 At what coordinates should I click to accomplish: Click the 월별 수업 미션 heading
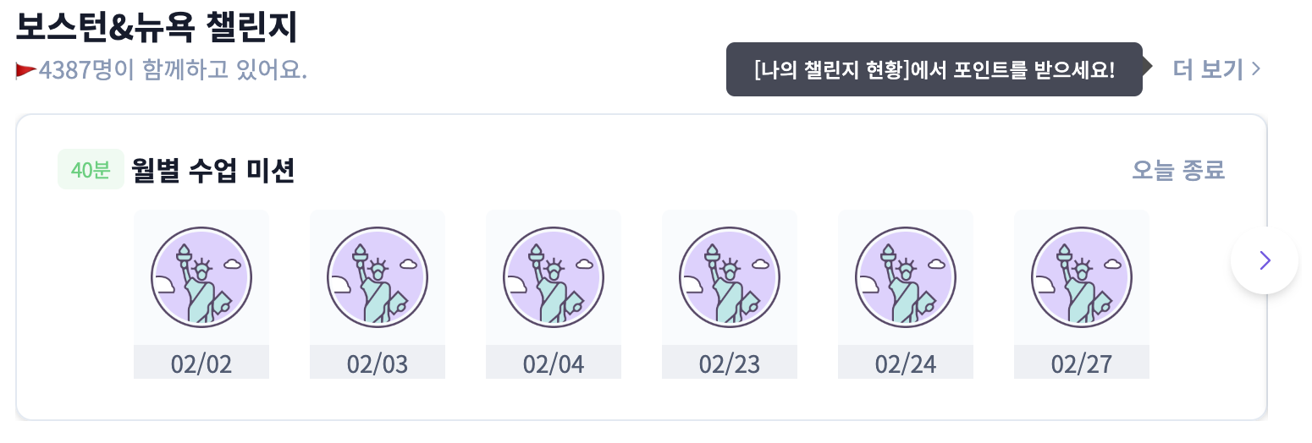[x=213, y=170]
